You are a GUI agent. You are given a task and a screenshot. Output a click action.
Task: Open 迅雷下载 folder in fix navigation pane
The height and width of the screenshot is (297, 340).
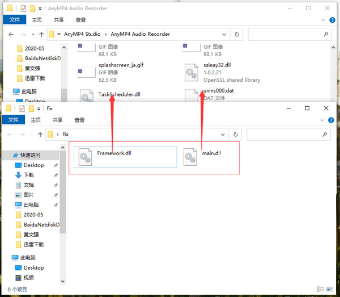pyautogui.click(x=33, y=245)
